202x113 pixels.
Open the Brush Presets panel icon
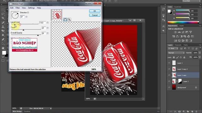pyautogui.click(x=163, y=20)
